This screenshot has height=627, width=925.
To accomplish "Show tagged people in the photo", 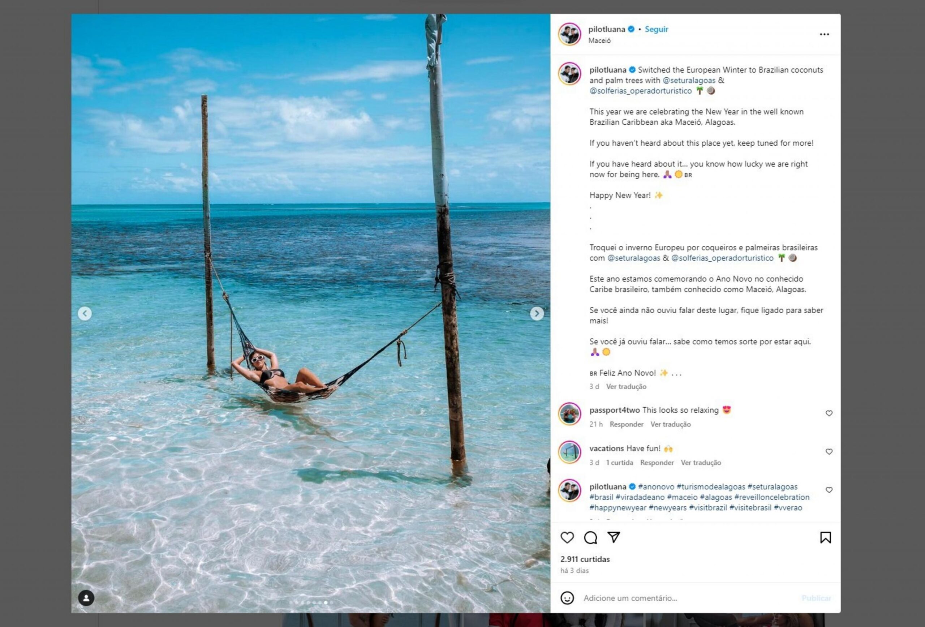I will point(86,598).
